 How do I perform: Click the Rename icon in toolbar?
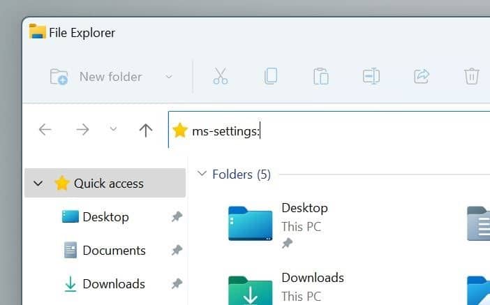pos(371,76)
